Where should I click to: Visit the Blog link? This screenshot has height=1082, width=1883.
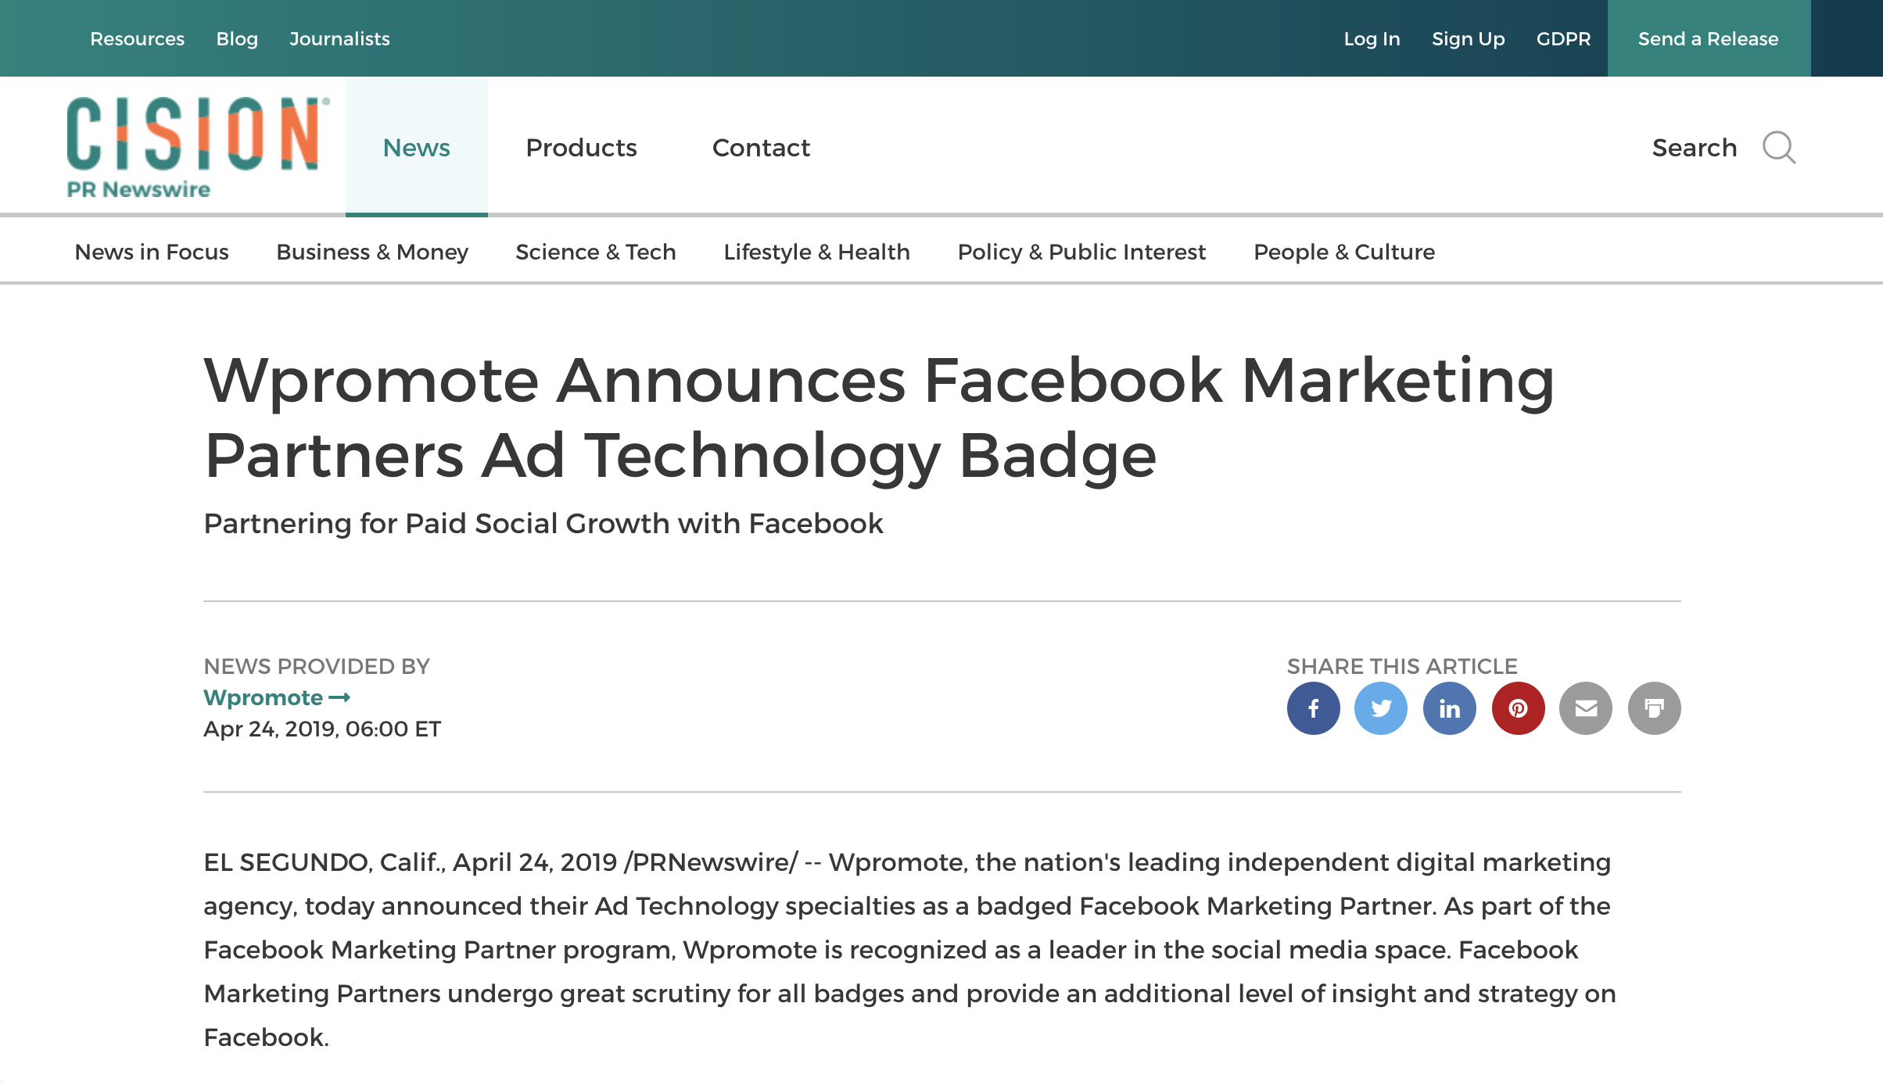237,38
